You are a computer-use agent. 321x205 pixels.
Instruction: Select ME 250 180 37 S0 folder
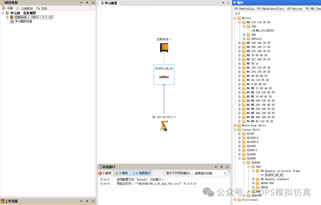tap(258, 47)
